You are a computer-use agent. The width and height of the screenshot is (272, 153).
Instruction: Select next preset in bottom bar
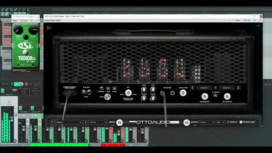pos(85,122)
